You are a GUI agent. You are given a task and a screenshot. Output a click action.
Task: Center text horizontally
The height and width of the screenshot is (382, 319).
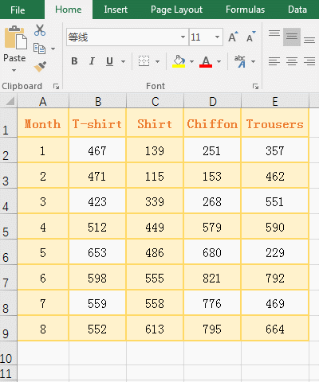[292, 61]
